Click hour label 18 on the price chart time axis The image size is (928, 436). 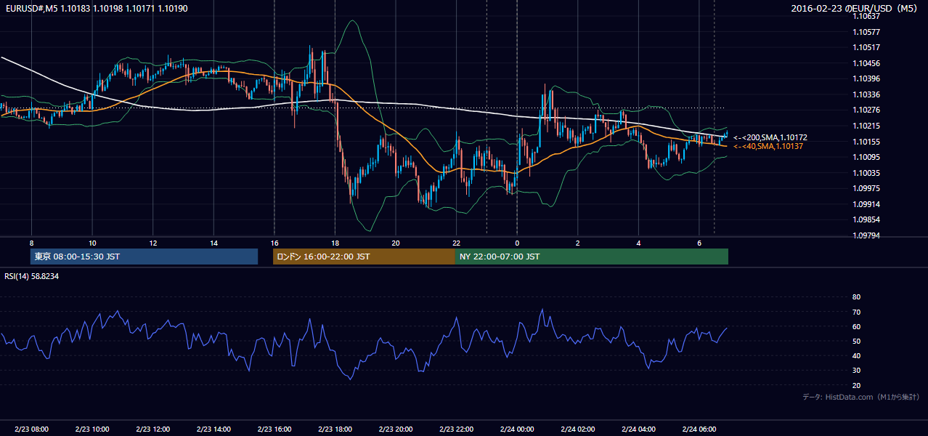(335, 243)
